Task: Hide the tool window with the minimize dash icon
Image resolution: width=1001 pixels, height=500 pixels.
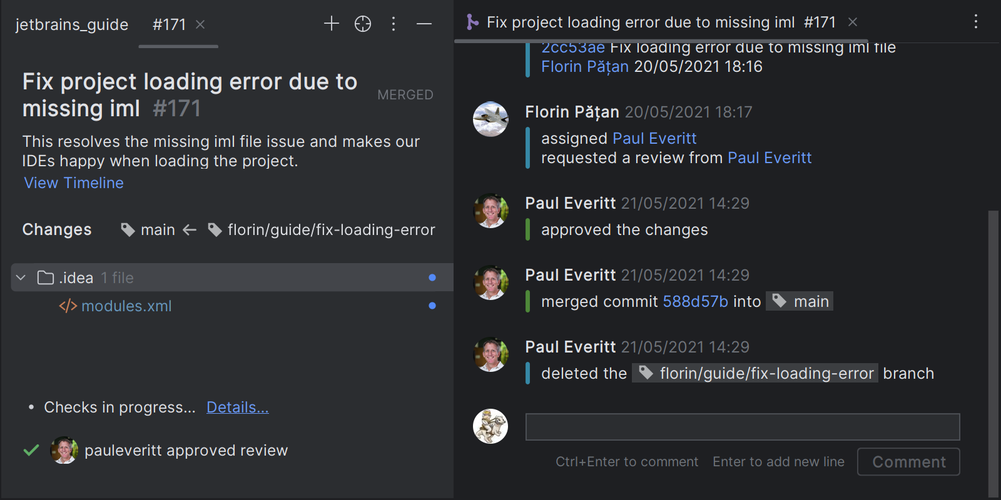Action: click(x=424, y=24)
